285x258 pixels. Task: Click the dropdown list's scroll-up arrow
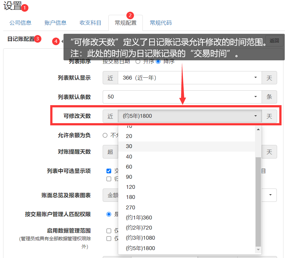258,129
